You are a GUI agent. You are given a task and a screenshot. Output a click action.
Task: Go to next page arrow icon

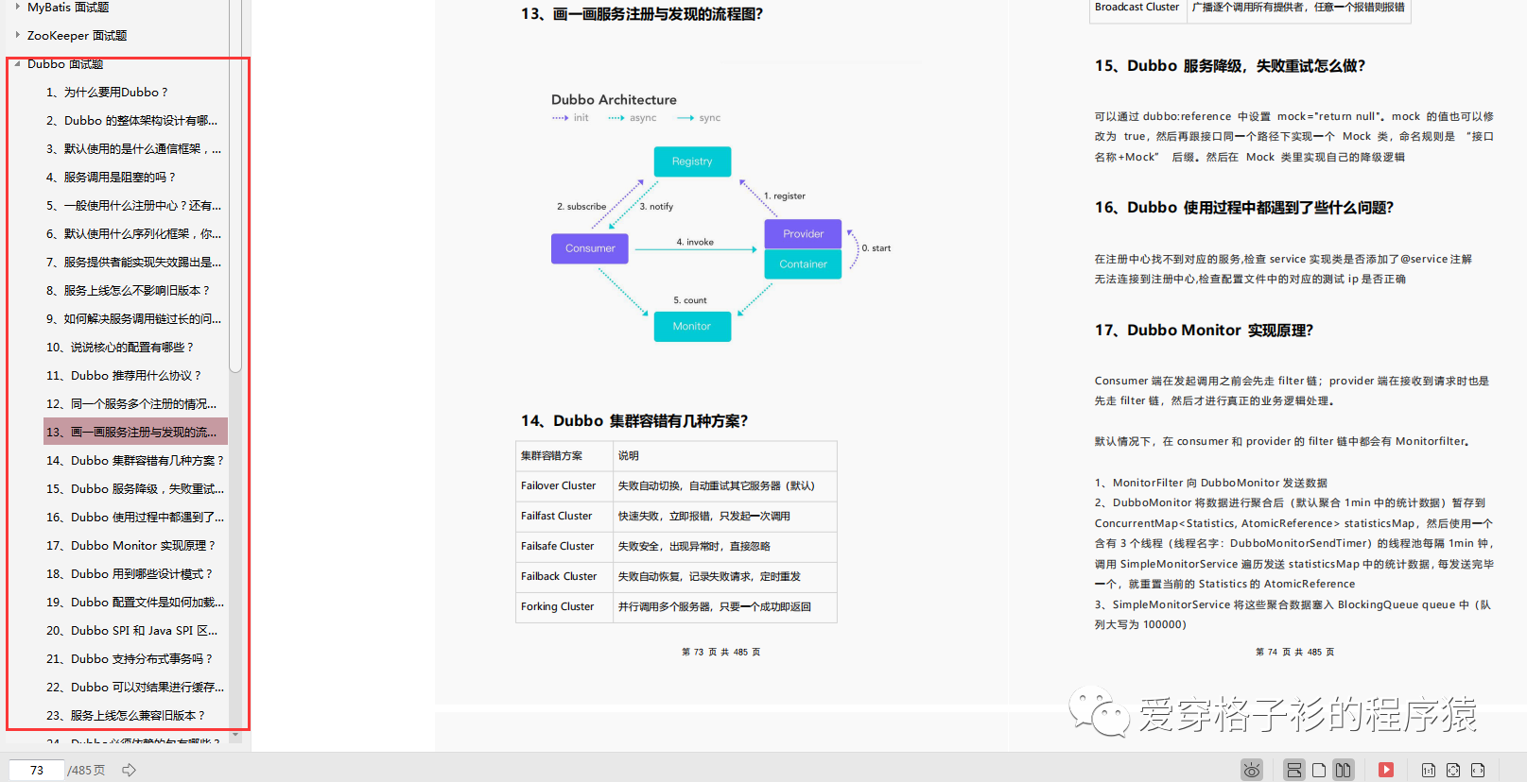[130, 770]
